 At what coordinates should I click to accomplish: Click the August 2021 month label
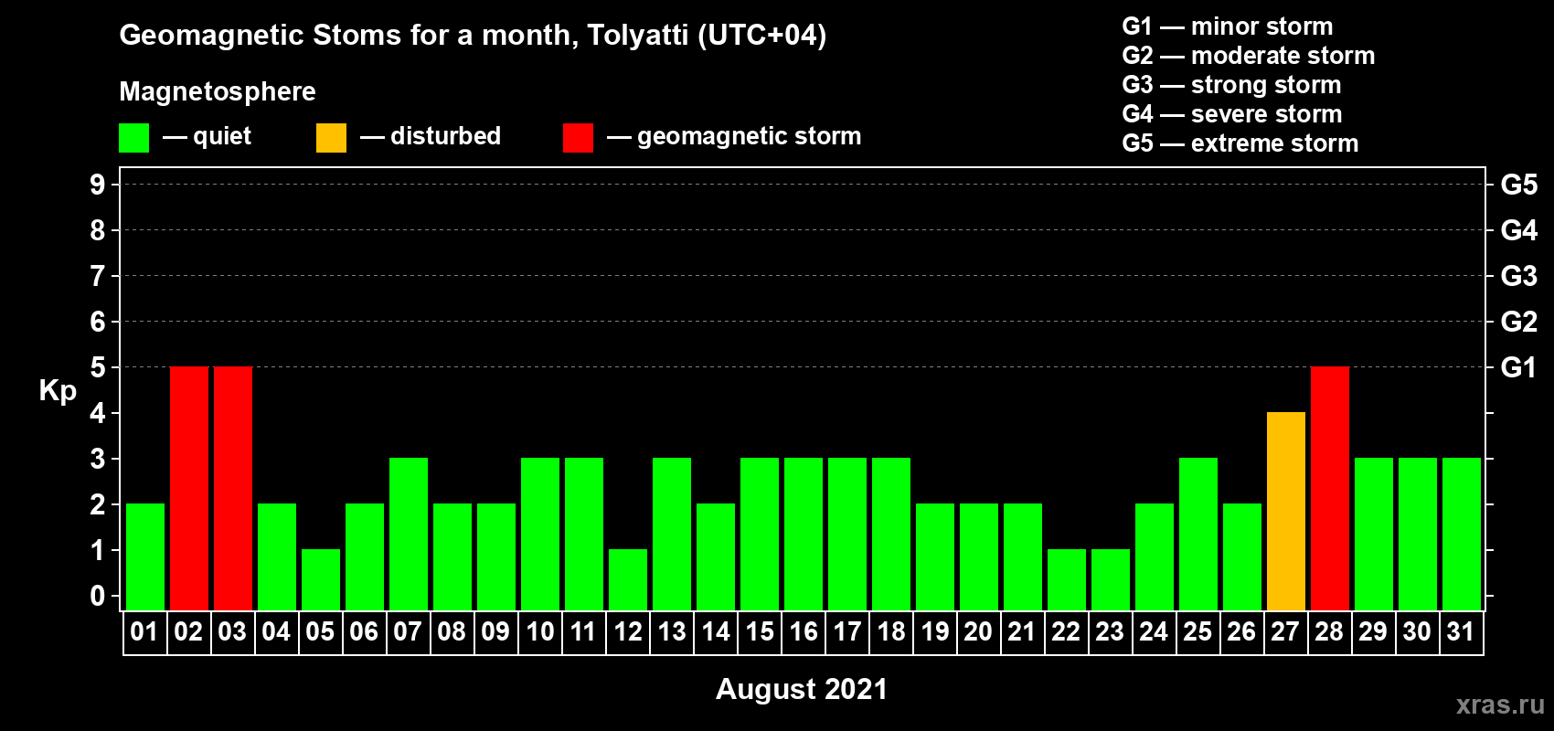coord(802,689)
